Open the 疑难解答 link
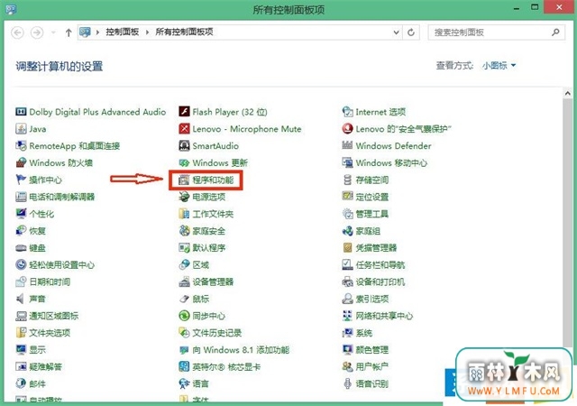Viewport: 577px width, 406px height. (x=46, y=366)
